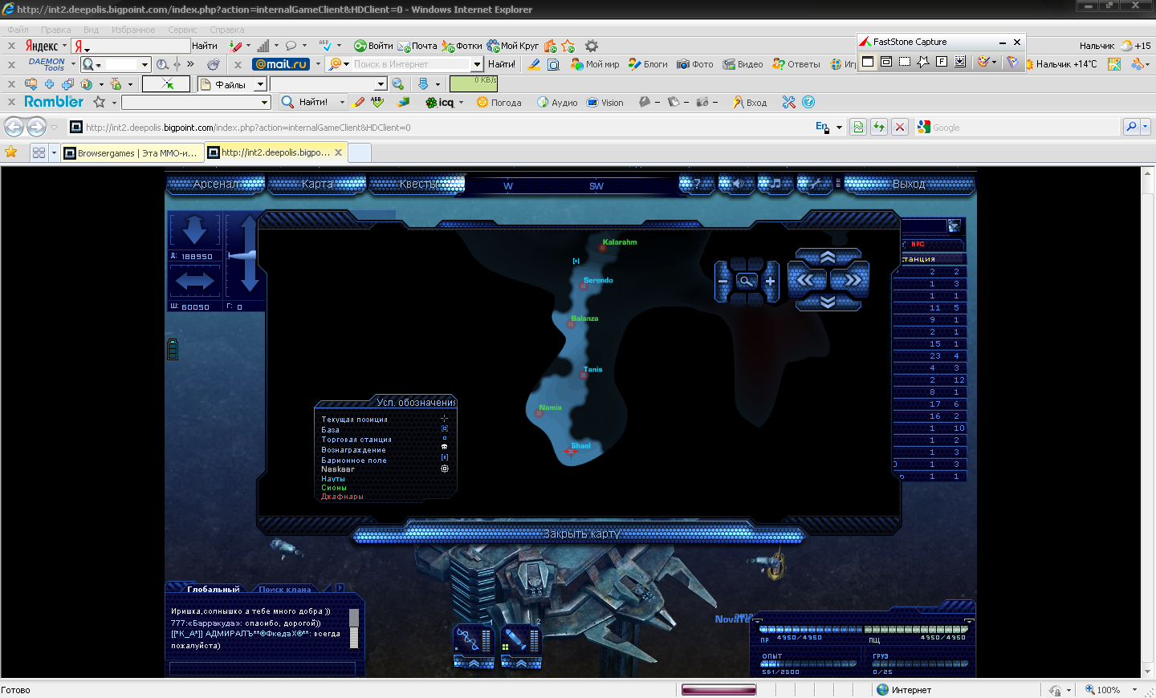The width and height of the screenshot is (1156, 698).
Task: Open the Арсенал game menu
Action: pyautogui.click(x=216, y=184)
